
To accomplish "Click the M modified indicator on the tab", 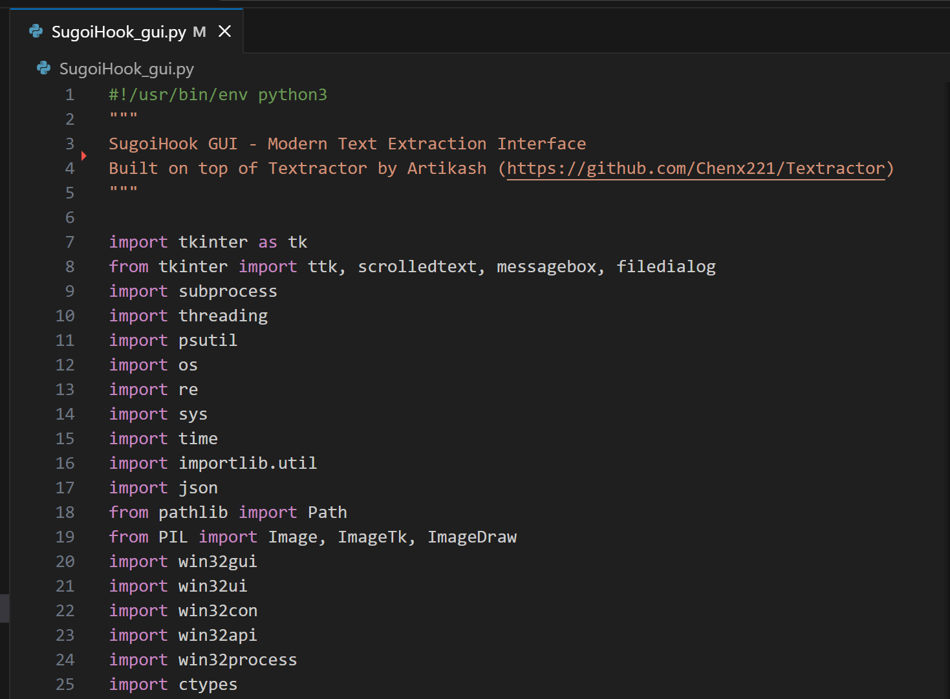I will (199, 32).
